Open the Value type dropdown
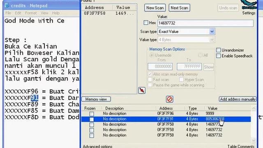The height and width of the screenshot is (148, 263). point(212,40)
